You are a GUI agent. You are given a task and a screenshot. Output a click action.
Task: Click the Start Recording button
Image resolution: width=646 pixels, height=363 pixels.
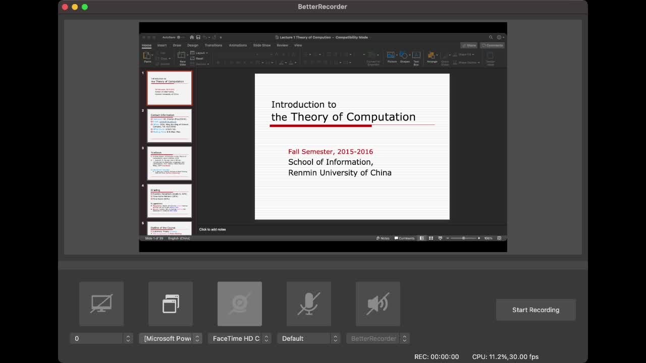pyautogui.click(x=535, y=310)
